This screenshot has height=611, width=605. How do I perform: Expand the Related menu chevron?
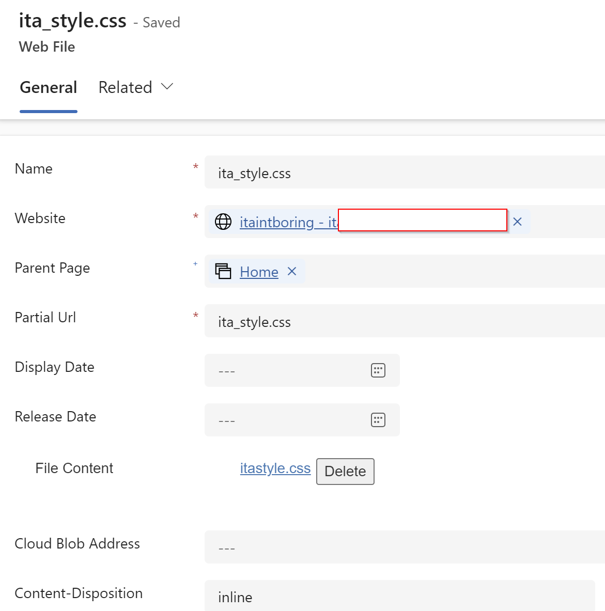(166, 87)
